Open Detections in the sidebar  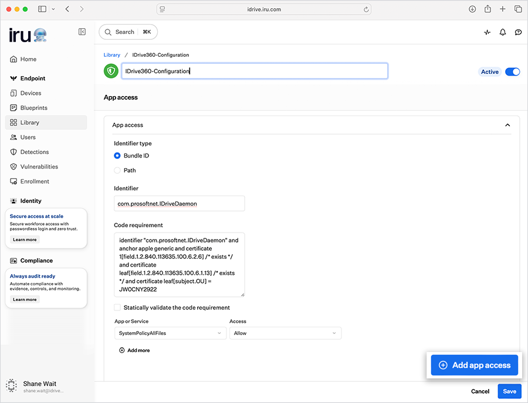(x=46, y=152)
